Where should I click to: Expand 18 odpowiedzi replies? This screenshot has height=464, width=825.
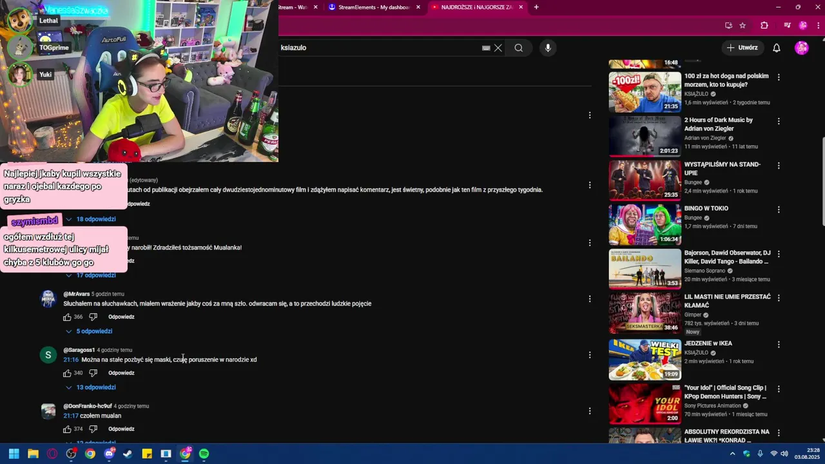[x=90, y=219]
